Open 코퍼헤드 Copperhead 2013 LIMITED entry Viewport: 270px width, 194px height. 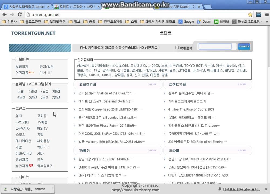[110, 109]
